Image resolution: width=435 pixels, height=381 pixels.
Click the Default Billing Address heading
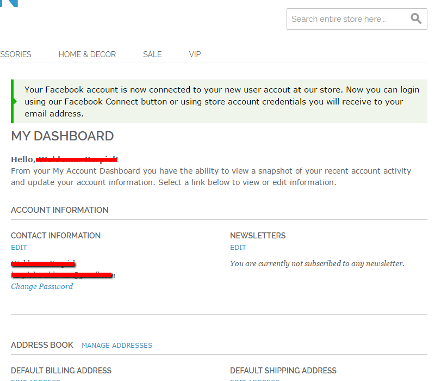coord(61,371)
